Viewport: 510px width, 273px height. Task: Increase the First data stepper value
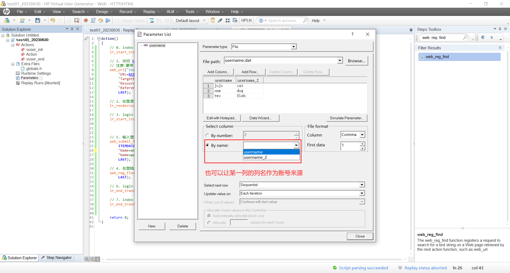[x=362, y=144]
